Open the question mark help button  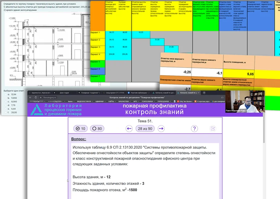(x=194, y=129)
